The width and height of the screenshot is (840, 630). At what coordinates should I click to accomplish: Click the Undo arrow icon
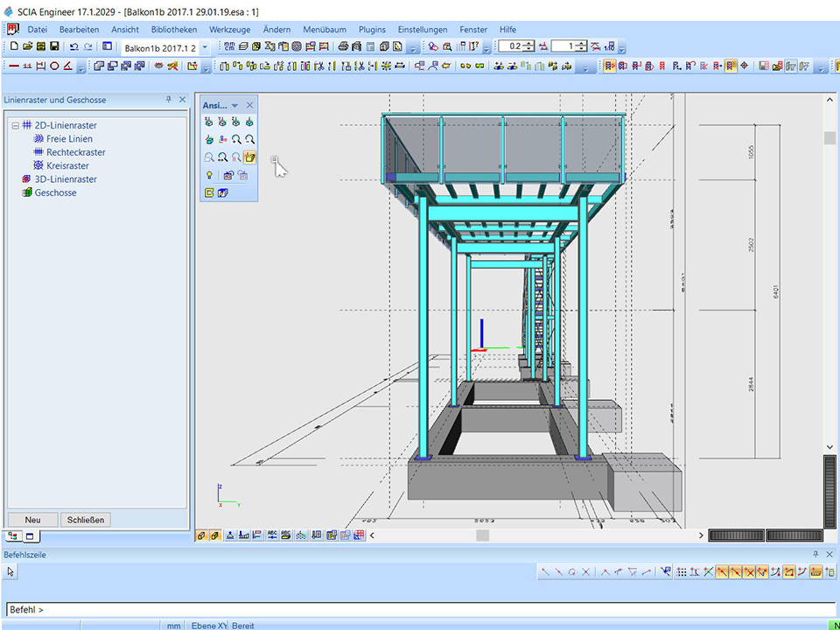73,46
